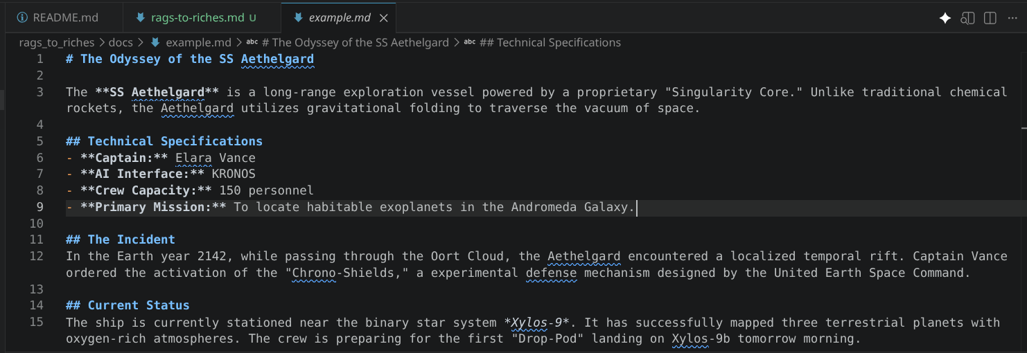This screenshot has width=1027, height=353.
Task: Click the example.md breadcrumb item
Action: pos(198,42)
